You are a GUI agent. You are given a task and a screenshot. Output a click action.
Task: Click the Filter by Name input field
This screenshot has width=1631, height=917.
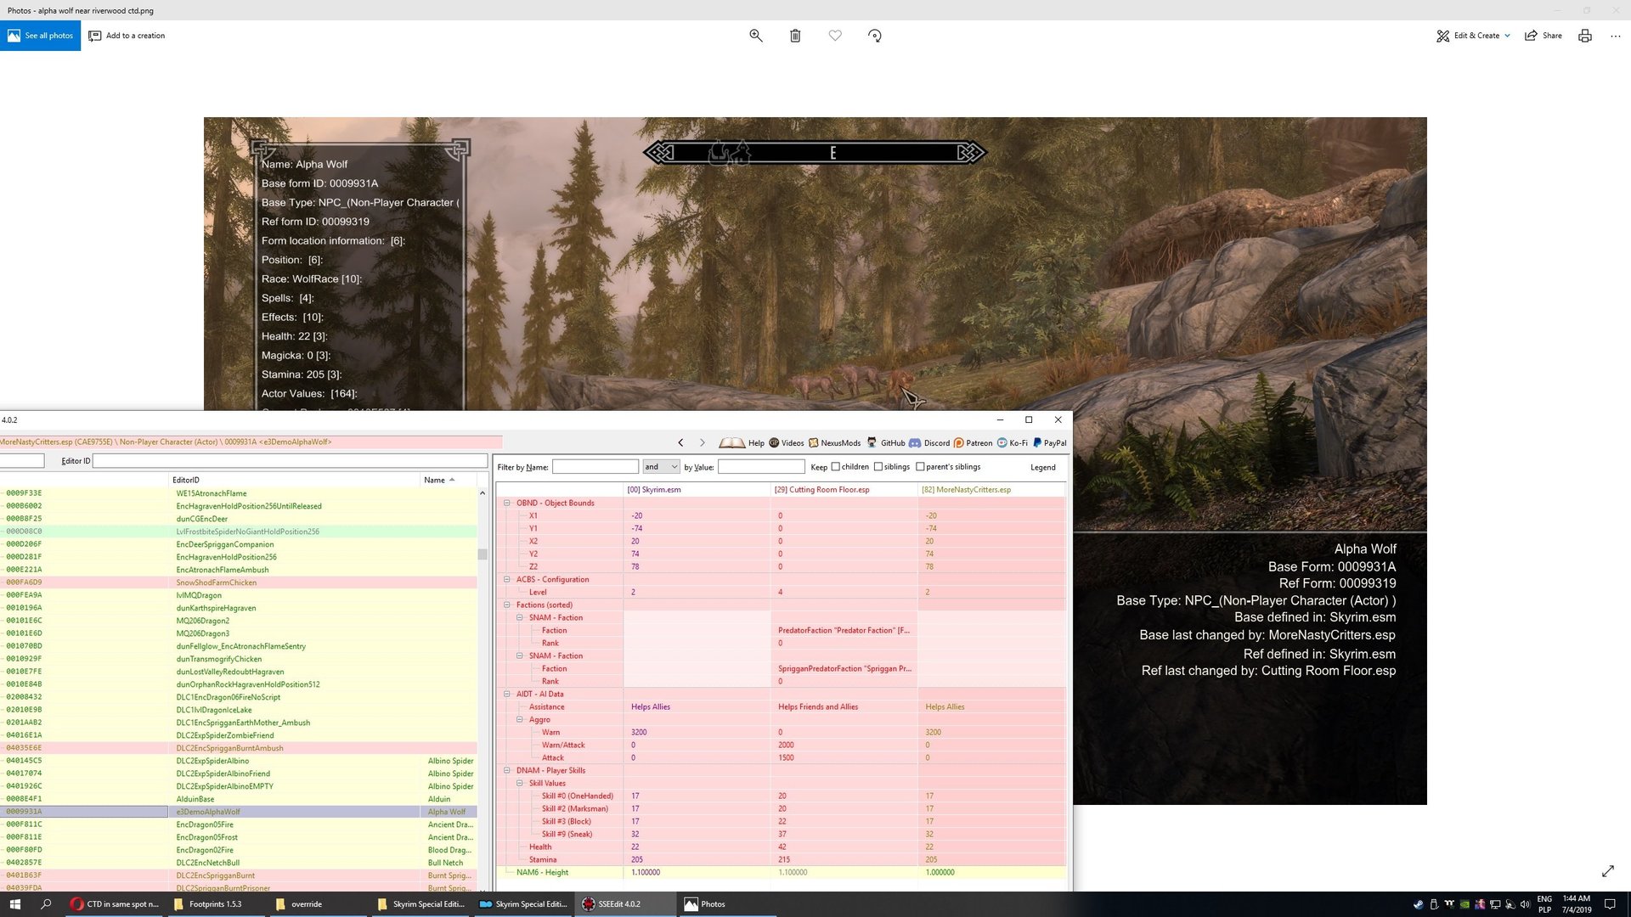595,467
